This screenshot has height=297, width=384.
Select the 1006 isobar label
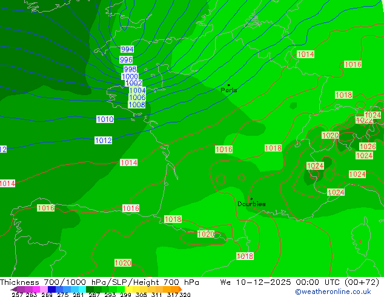tap(137, 98)
